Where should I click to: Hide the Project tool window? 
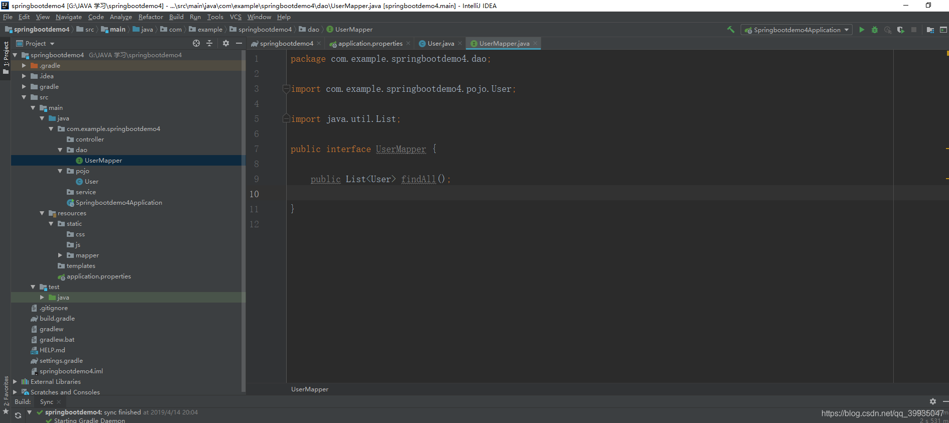click(x=239, y=43)
